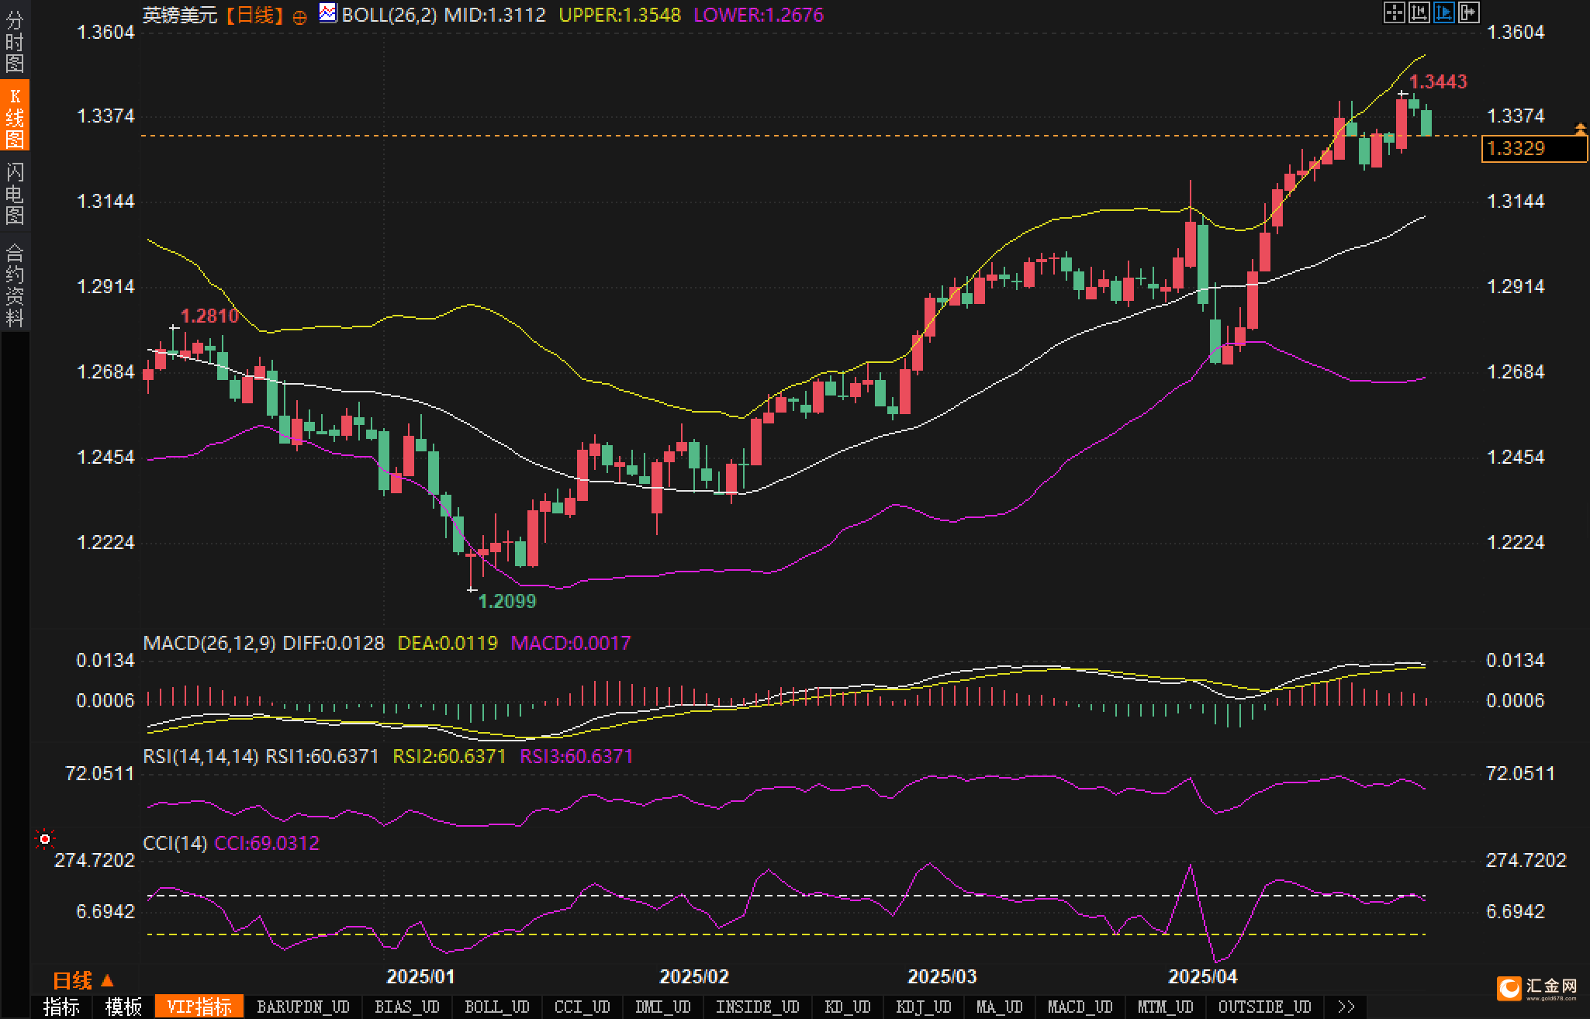Select the K线图 sidebar tab
Screen dimensions: 1590x1019
15,116
